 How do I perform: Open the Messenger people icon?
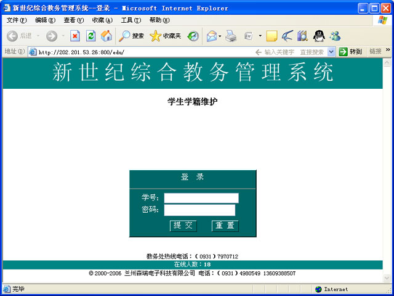[335, 36]
